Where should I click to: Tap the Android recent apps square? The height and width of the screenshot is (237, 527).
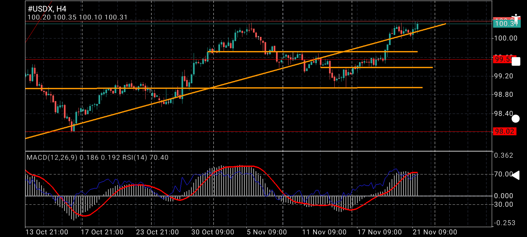coord(516,62)
